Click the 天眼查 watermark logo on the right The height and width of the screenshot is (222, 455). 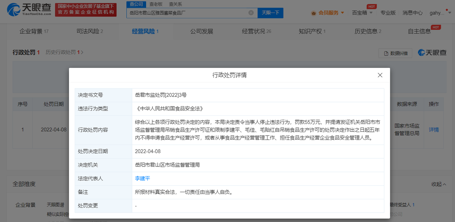[432, 53]
